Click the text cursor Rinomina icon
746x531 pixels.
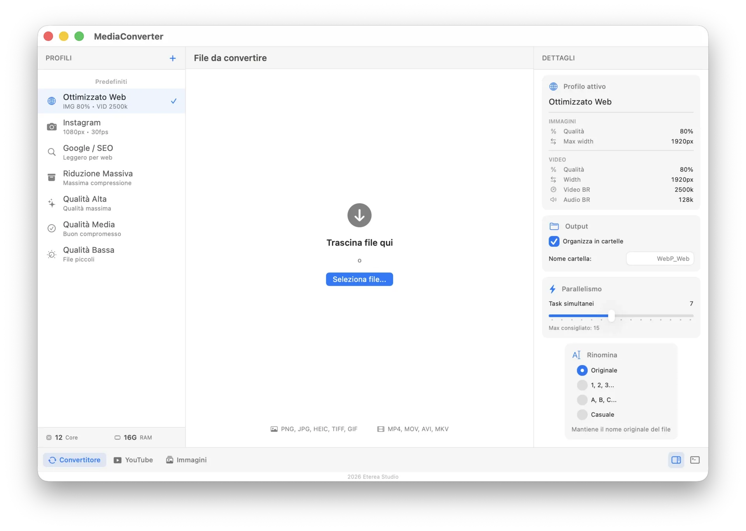[576, 355]
